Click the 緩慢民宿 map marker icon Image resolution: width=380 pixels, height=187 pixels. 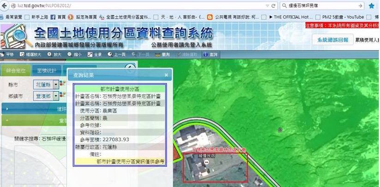tap(207, 162)
